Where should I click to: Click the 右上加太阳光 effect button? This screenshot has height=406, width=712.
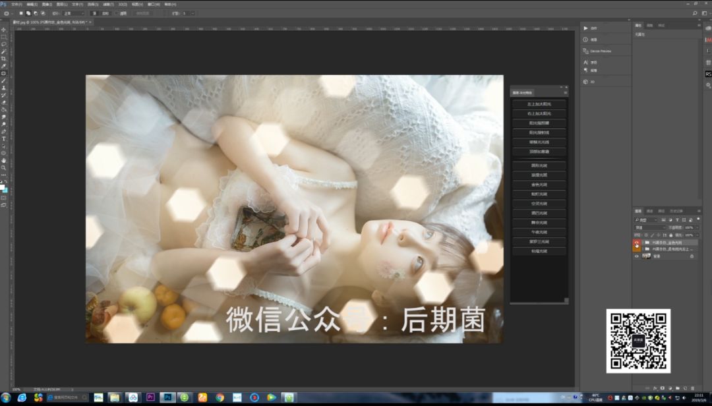(539, 113)
